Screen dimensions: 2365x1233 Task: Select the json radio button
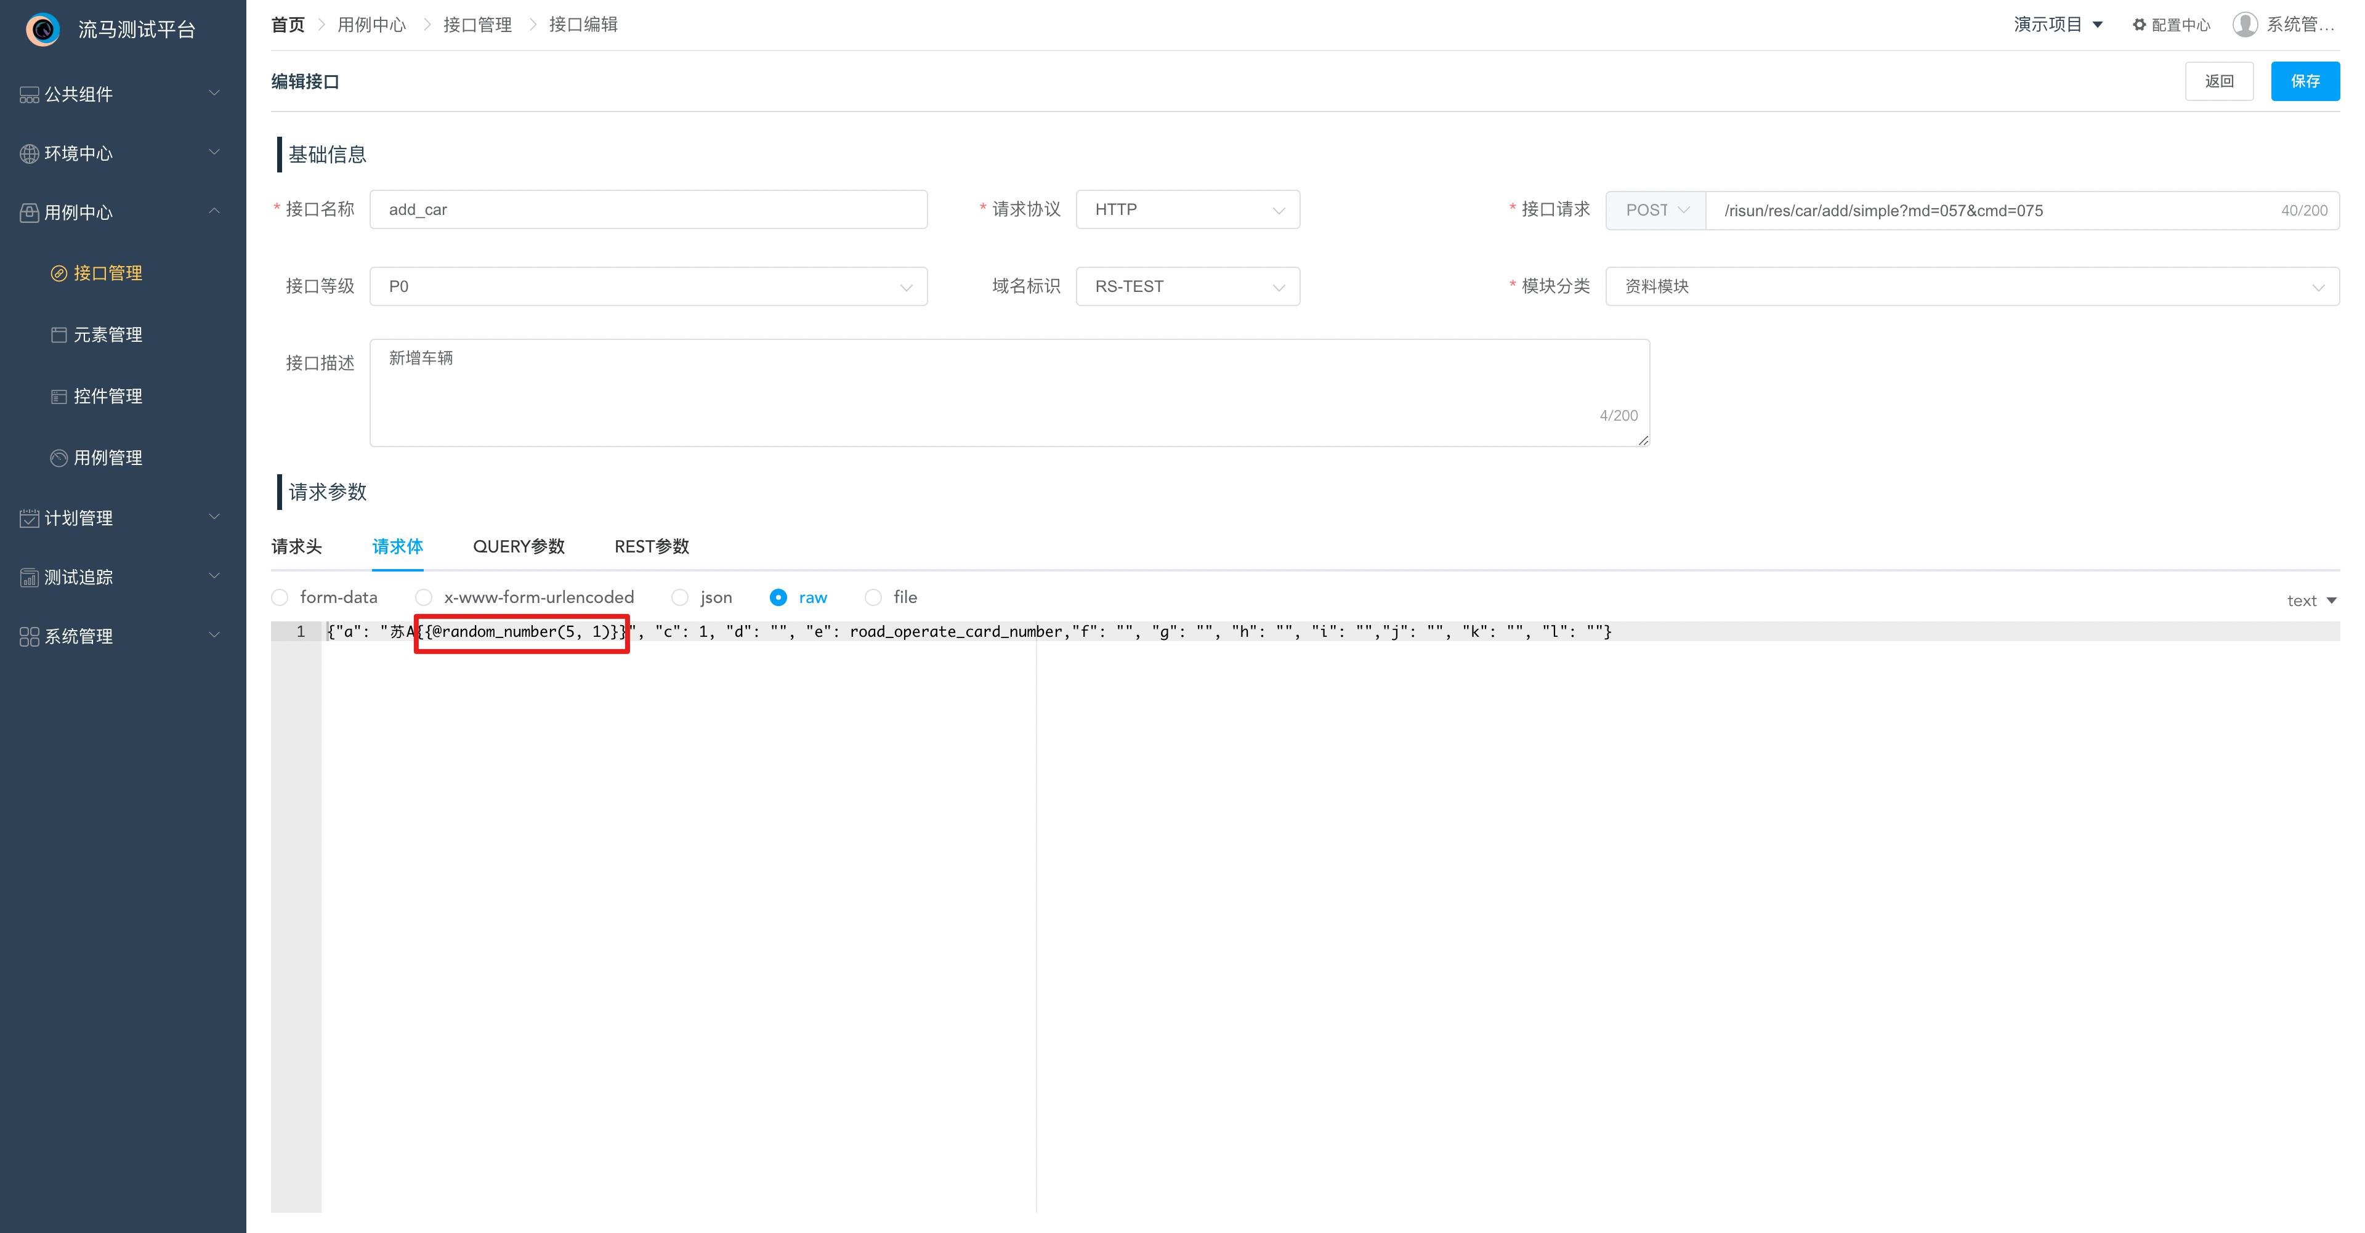tap(679, 597)
